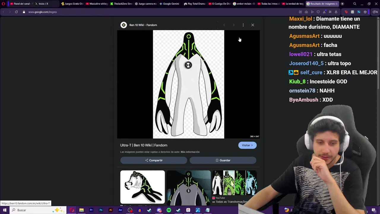
Task: Click the Más información link
Action: coord(190,152)
